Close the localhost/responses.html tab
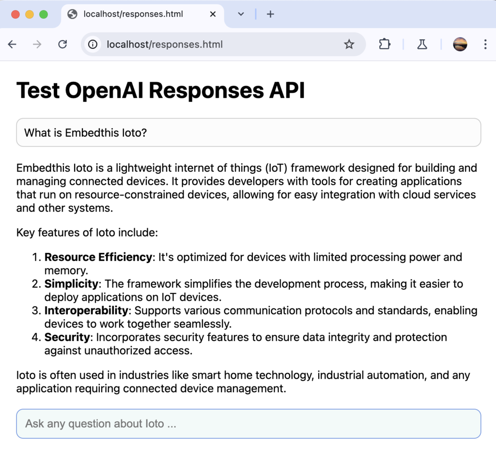The image size is (496, 465). point(212,14)
